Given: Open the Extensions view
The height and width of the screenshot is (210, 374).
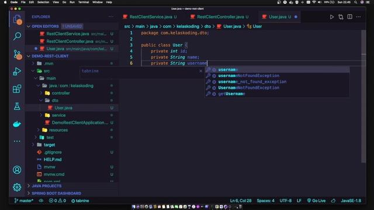Looking at the screenshot, I should [x=17, y=89].
